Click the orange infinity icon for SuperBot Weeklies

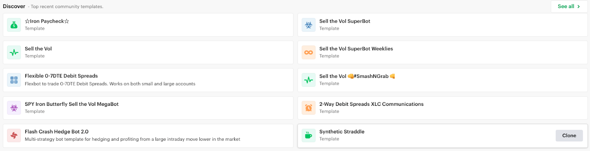(x=309, y=53)
